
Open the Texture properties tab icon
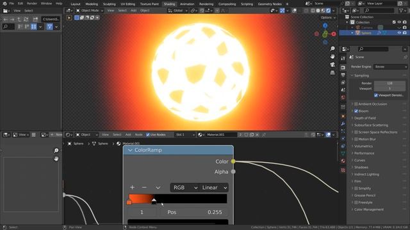[343, 171]
